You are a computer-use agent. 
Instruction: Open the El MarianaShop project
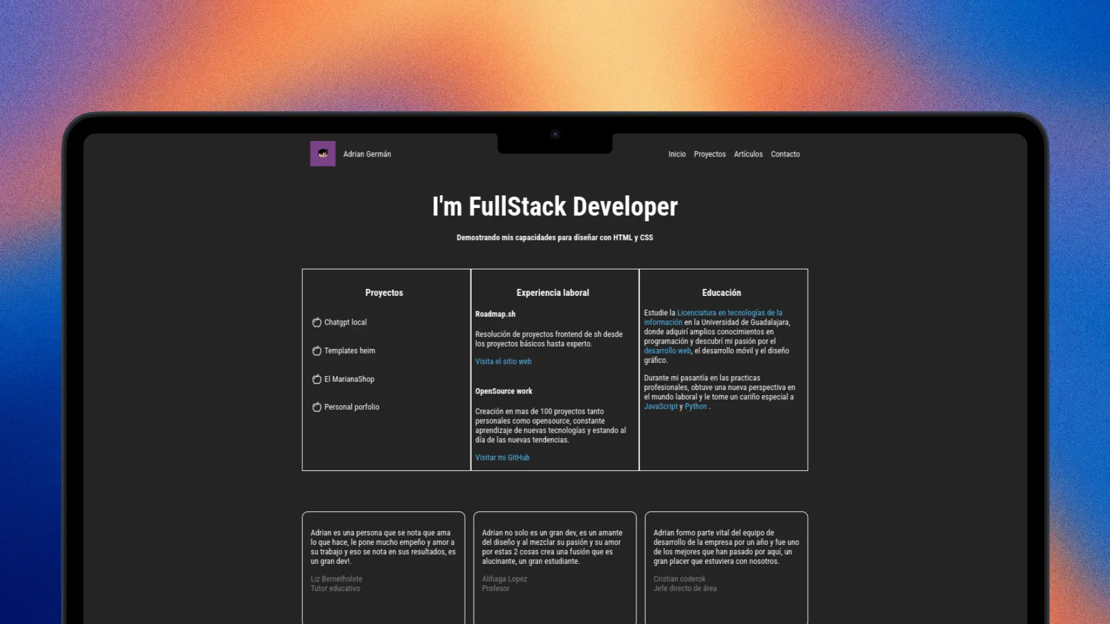pos(349,379)
